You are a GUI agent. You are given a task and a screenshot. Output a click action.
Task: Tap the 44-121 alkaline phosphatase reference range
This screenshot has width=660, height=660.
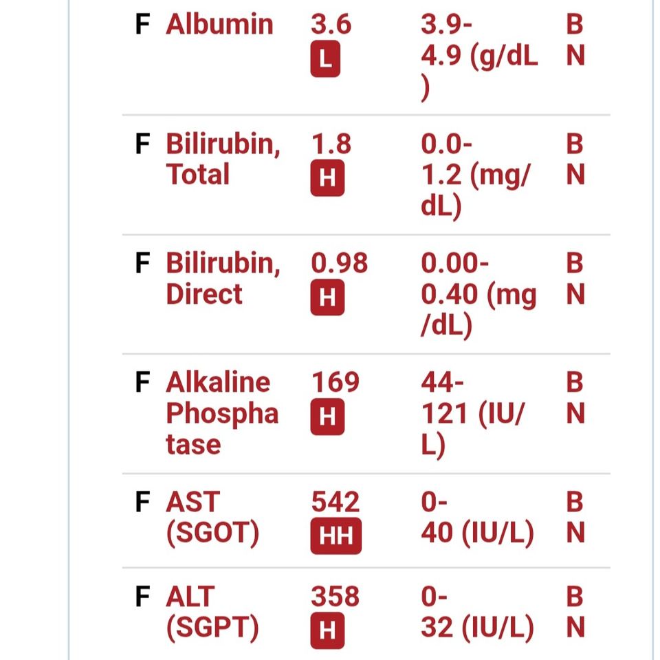[473, 413]
